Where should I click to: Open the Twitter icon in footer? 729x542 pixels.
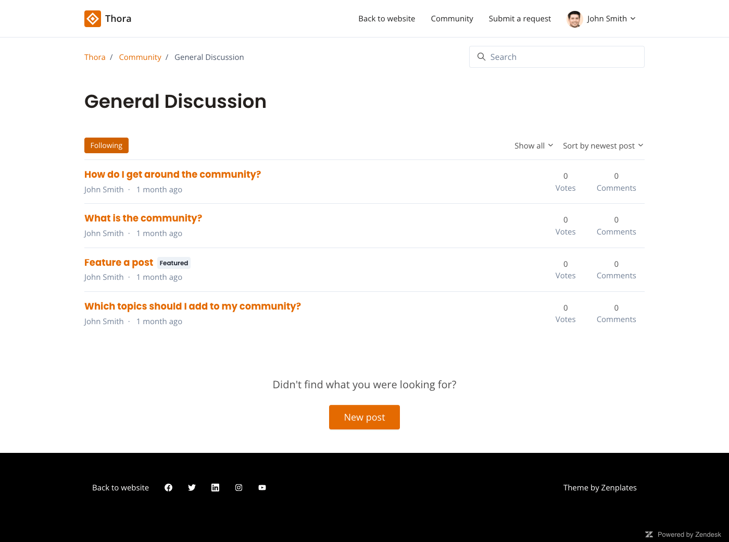(192, 488)
